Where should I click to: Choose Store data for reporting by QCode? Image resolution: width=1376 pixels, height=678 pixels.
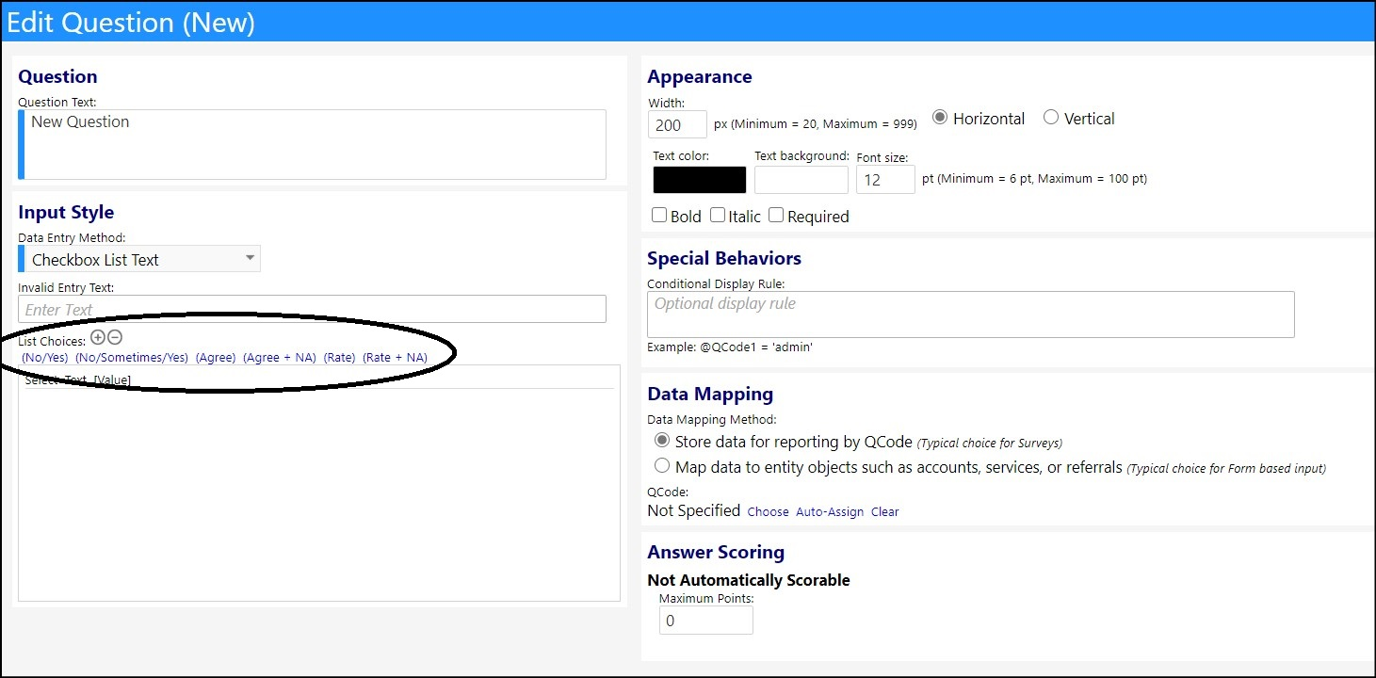662,441
